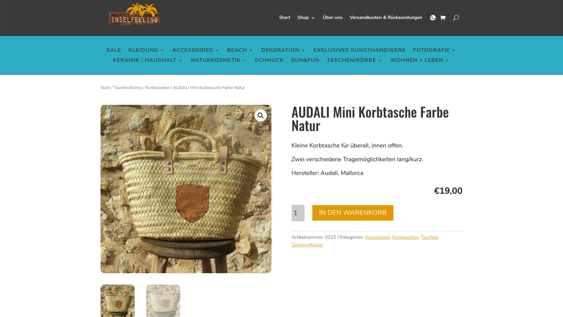Open the shopping cart icon

[443, 18]
